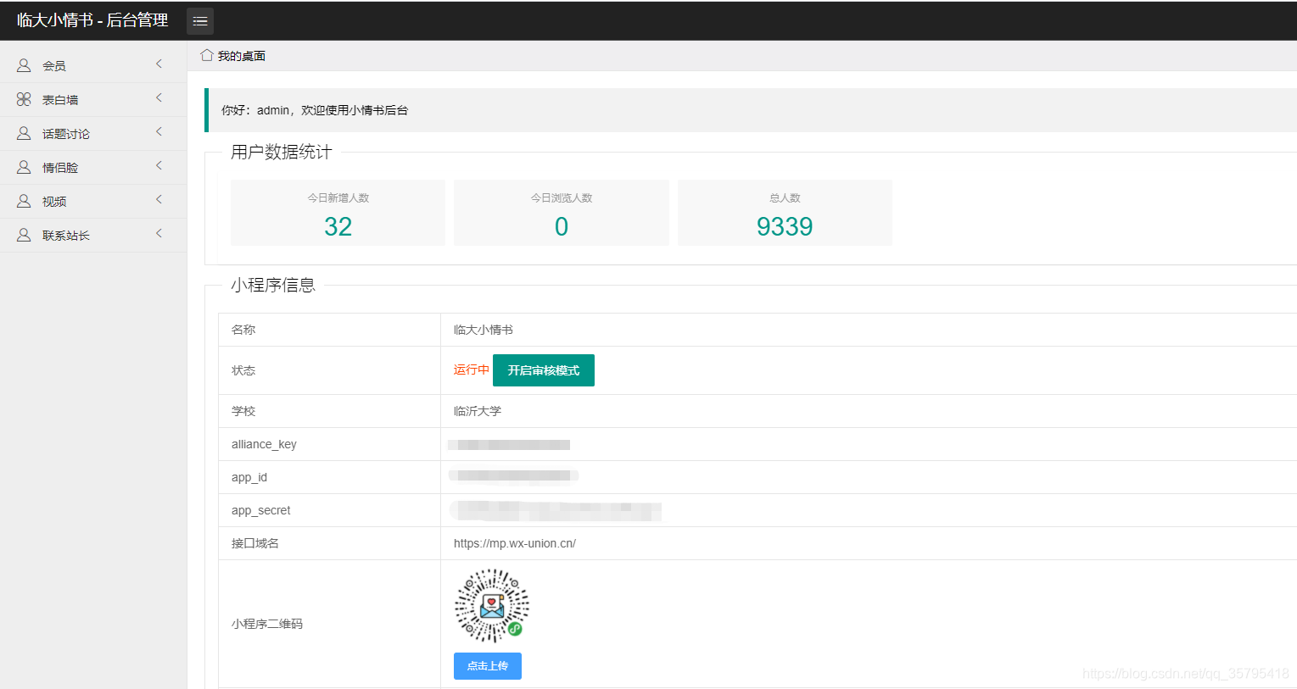Open the 联系站长 sidebar menu

[93, 235]
